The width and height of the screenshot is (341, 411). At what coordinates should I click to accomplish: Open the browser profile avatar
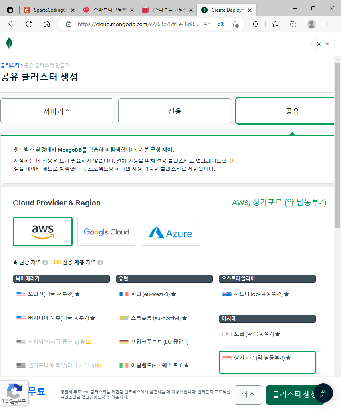click(311, 24)
